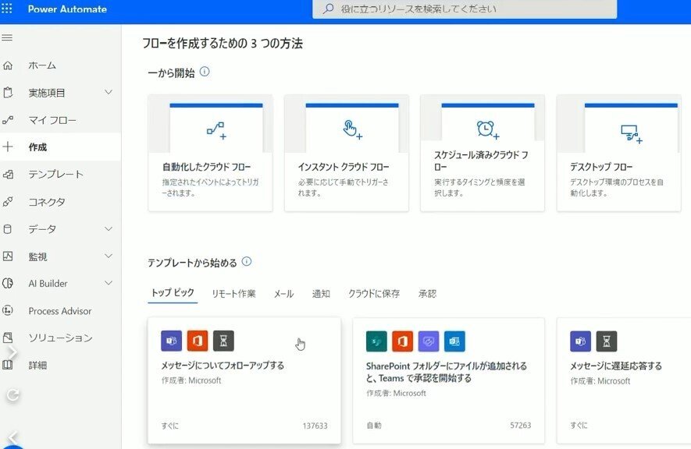The width and height of the screenshot is (691, 449).
Task: Expand the データ menu chevron
Action: click(x=109, y=228)
